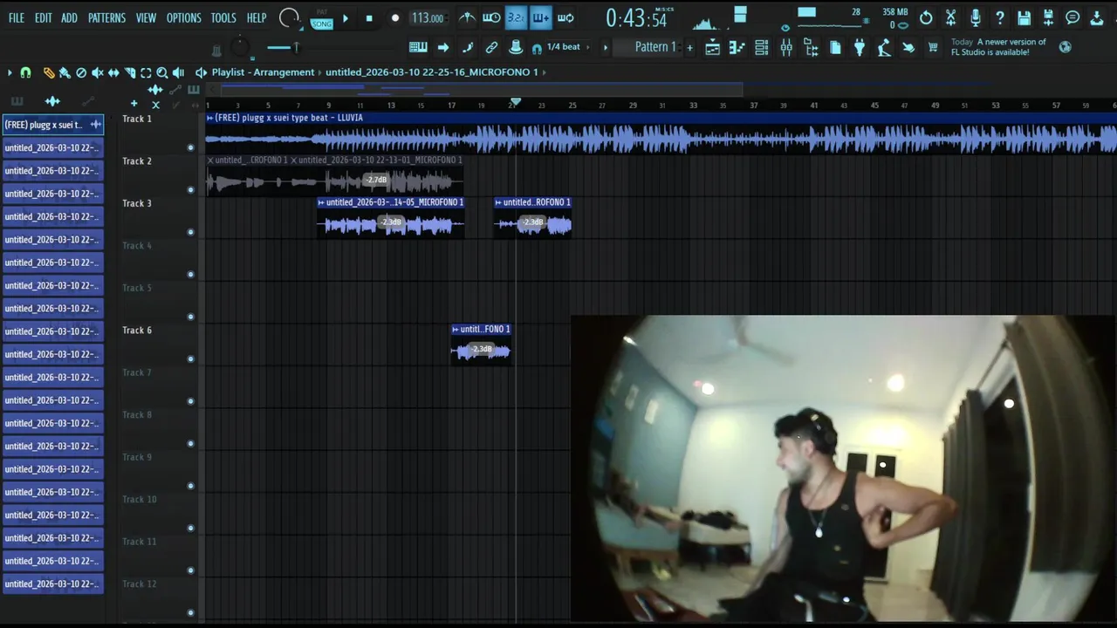Screen dimensions: 1117x628
Task: Select the Slice tool
Action: (130, 72)
